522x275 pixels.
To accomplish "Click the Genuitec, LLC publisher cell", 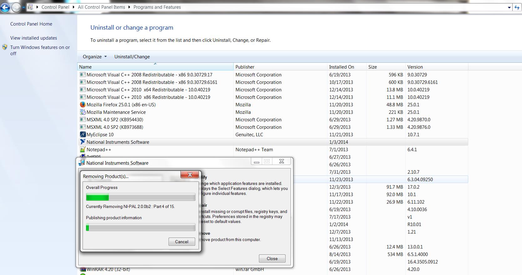I will tap(249, 135).
